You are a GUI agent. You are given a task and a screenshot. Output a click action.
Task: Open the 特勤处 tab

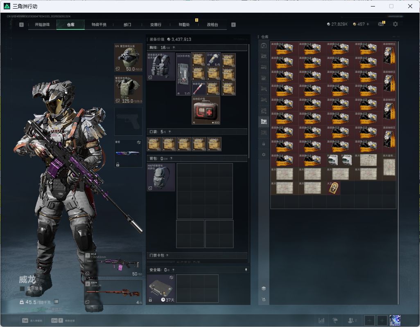point(184,25)
